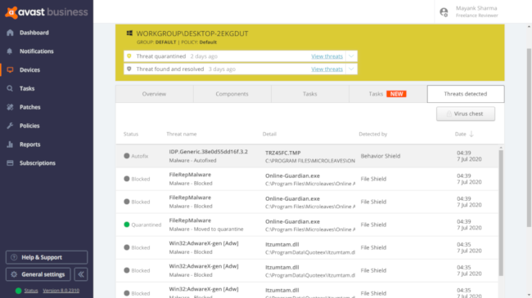This screenshot has height=298, width=532.
Task: Sort by the Date column arrow
Action: (x=471, y=134)
